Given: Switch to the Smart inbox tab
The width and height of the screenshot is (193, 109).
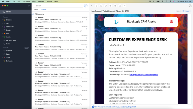Looking at the screenshot, I should [x=36, y=9].
